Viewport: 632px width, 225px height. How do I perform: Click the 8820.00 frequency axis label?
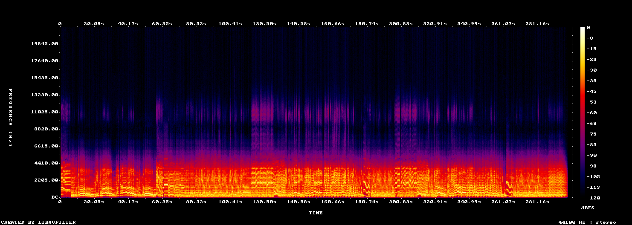[46, 129]
